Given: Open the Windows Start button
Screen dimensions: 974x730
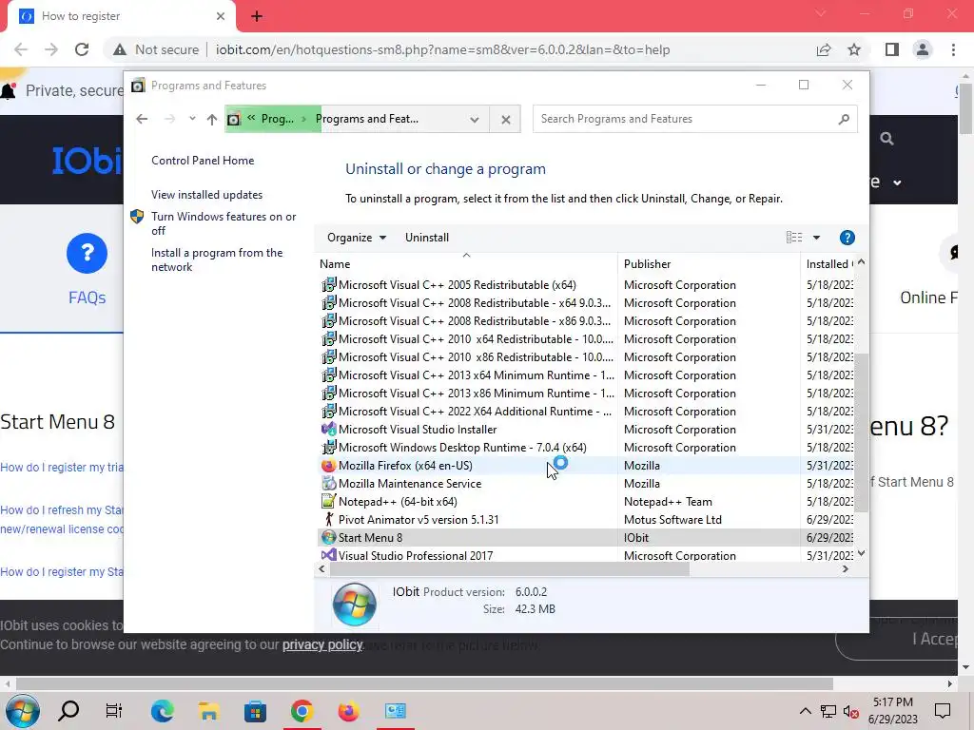Looking at the screenshot, I should (x=23, y=711).
